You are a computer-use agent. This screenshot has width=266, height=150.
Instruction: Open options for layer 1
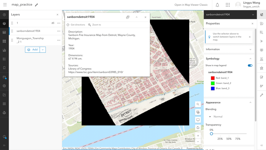click(x=59, y=23)
